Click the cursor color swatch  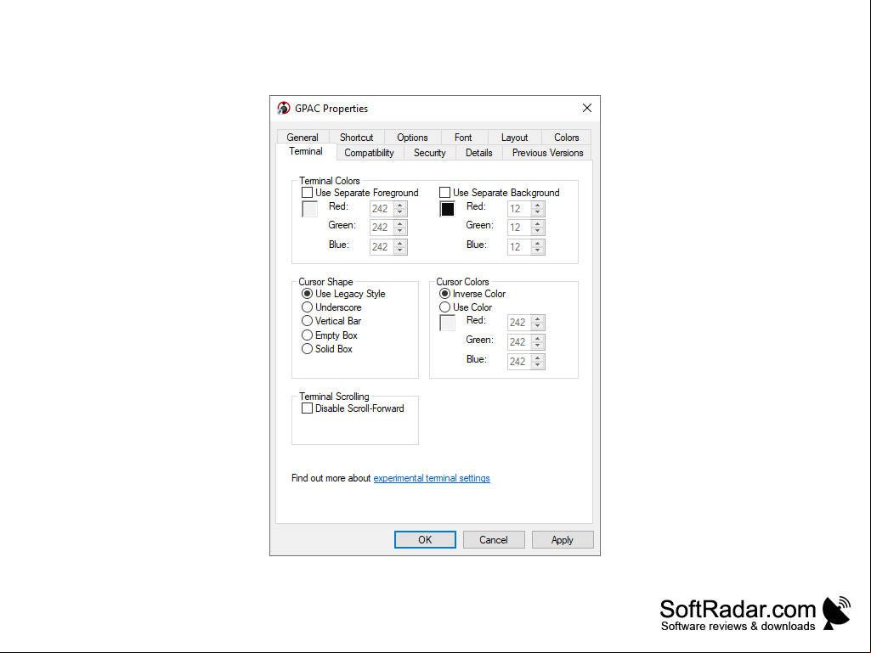448,323
